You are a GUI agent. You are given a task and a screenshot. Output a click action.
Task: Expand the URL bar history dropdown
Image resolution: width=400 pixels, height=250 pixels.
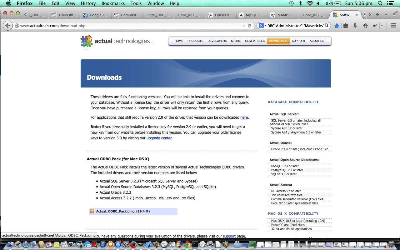(244, 26)
